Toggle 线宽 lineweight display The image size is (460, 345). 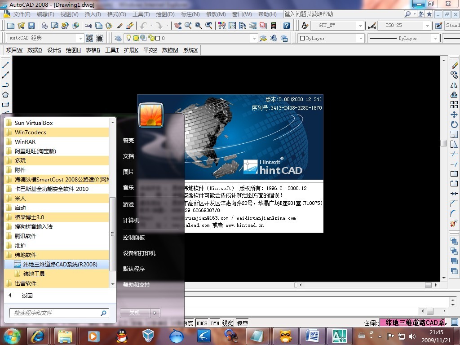coord(227,323)
